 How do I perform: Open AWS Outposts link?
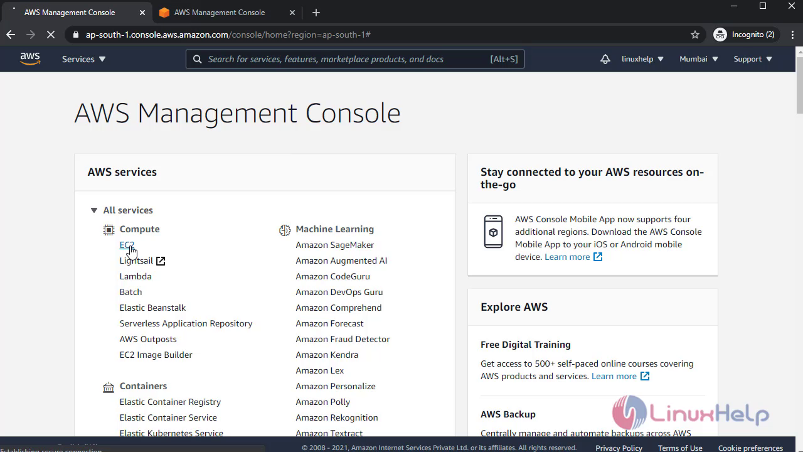[148, 339]
